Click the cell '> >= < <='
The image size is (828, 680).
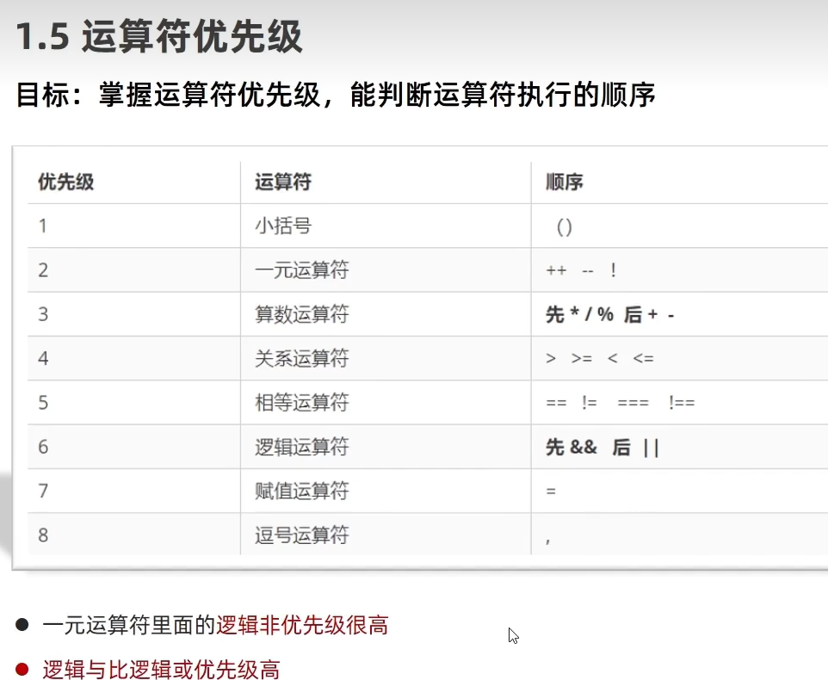[x=600, y=358]
